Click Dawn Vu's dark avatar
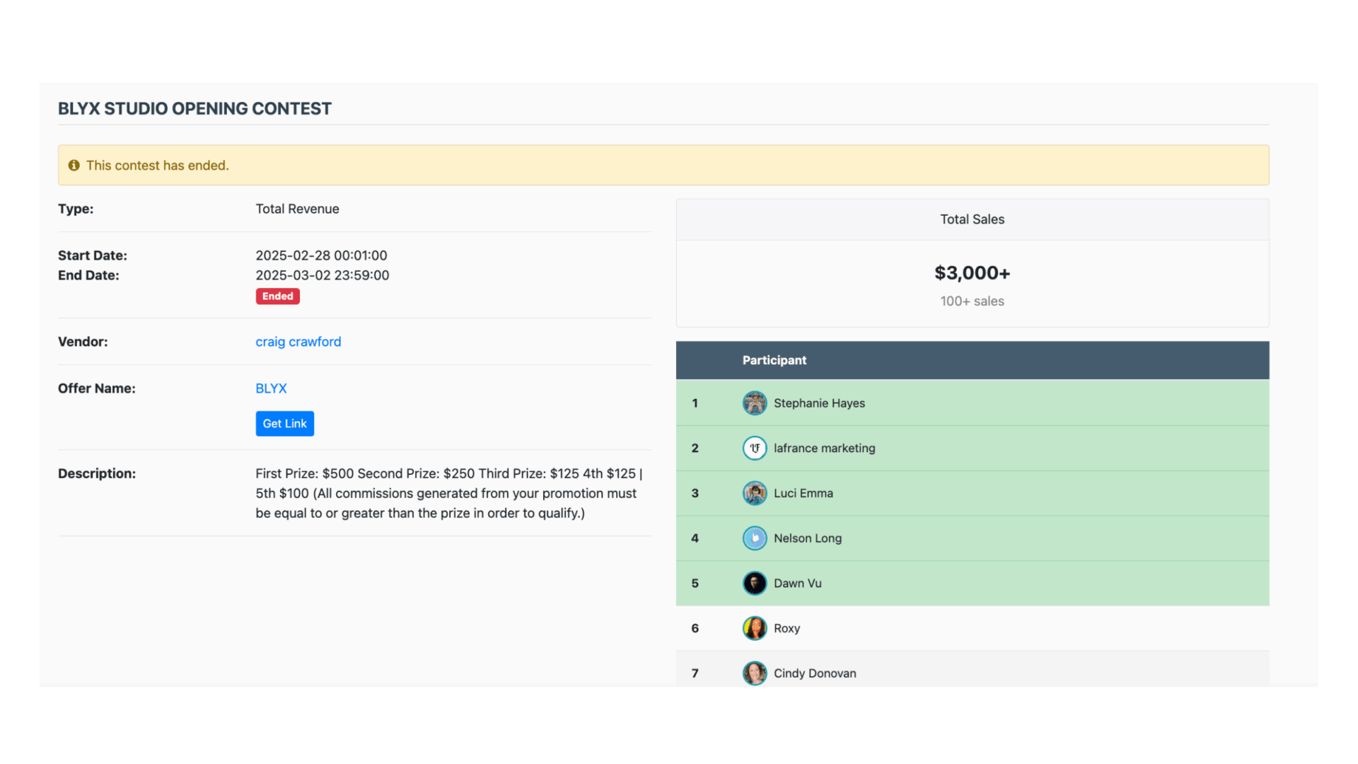This screenshot has width=1358, height=764. 754,583
